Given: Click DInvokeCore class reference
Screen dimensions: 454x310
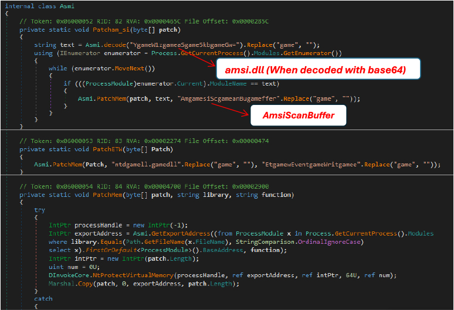Looking at the screenshot, I should tap(69, 275).
